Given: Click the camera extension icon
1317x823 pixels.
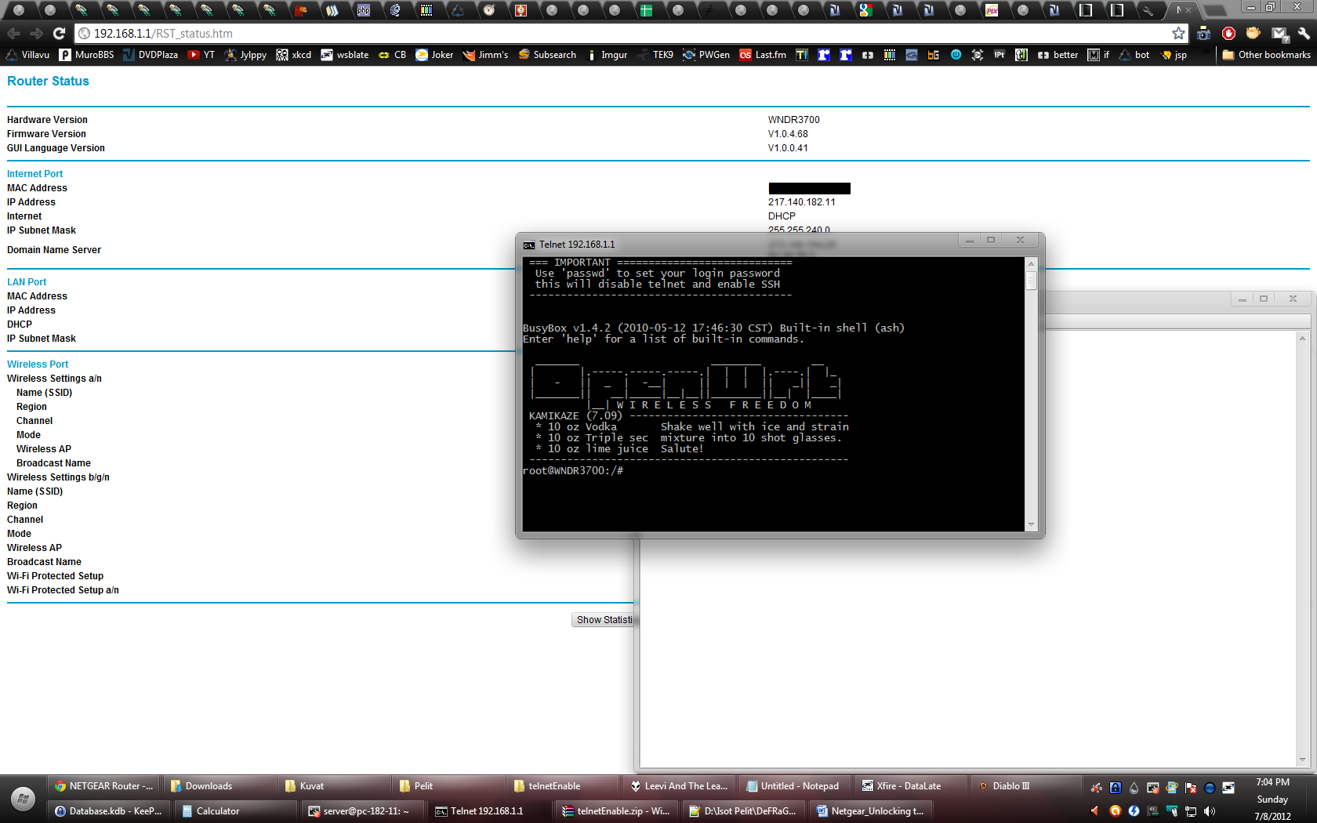Looking at the screenshot, I should tap(1203, 33).
